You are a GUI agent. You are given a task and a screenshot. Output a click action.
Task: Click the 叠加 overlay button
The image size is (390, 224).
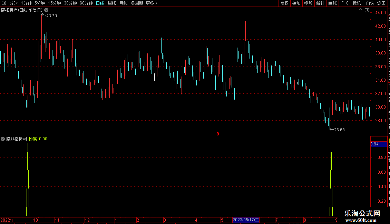(x=296, y=3)
